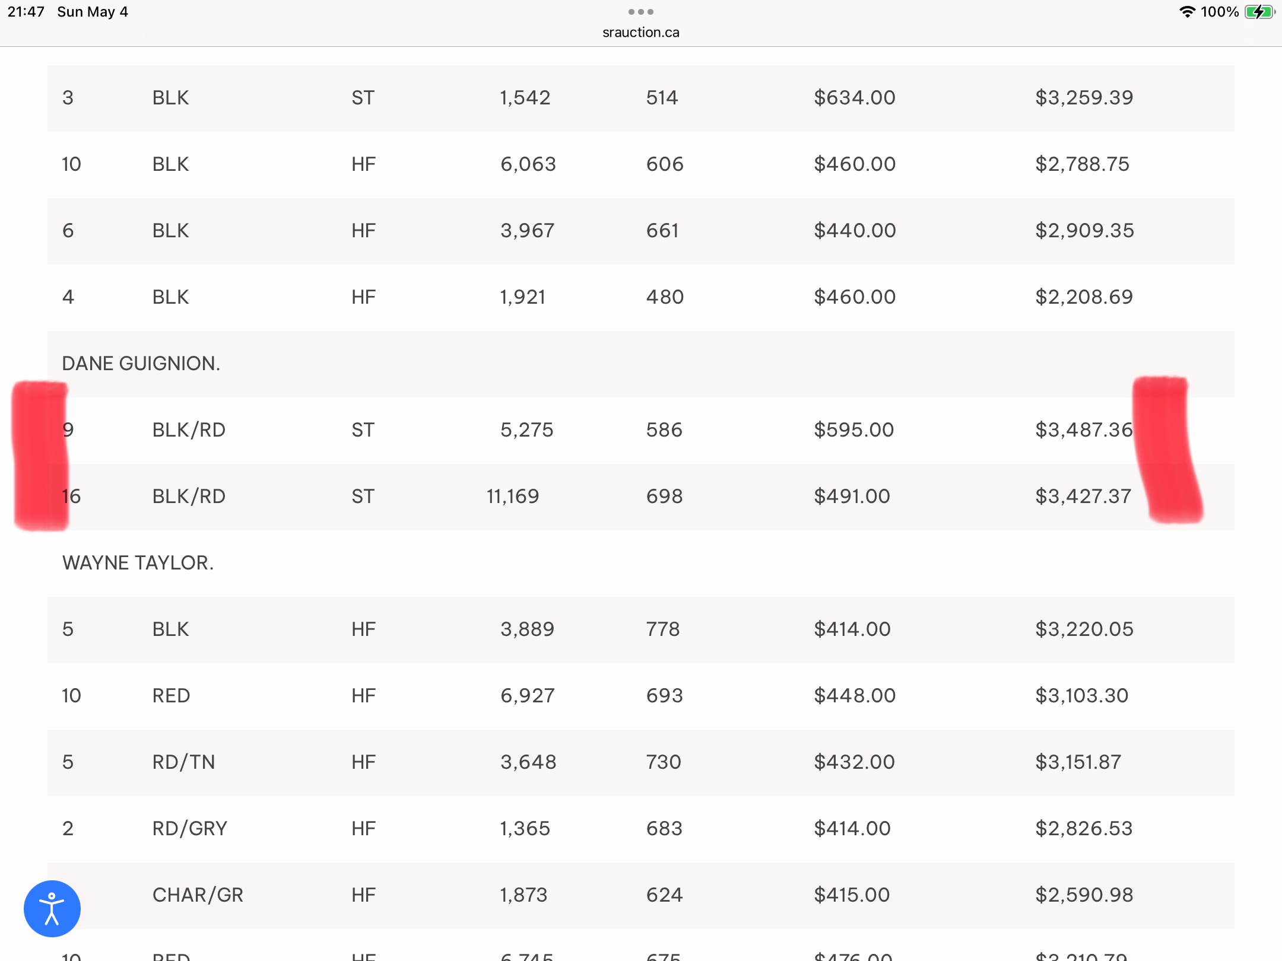This screenshot has width=1282, height=961.
Task: Select the DANE GUIGNION seller row
Action: pos(641,364)
